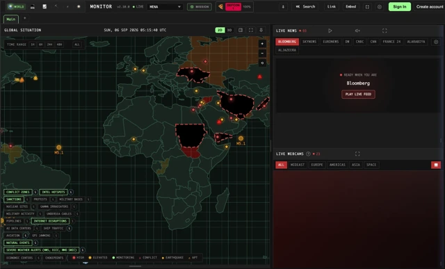Click Create account
445x269 pixels.
click(x=430, y=6)
